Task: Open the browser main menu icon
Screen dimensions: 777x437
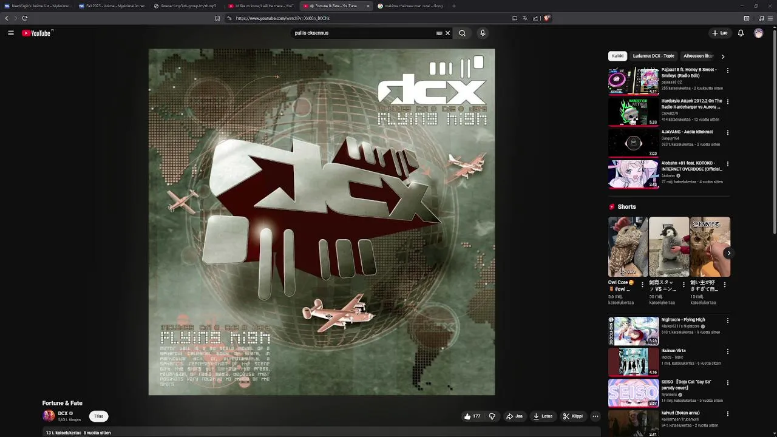Action: click(769, 18)
